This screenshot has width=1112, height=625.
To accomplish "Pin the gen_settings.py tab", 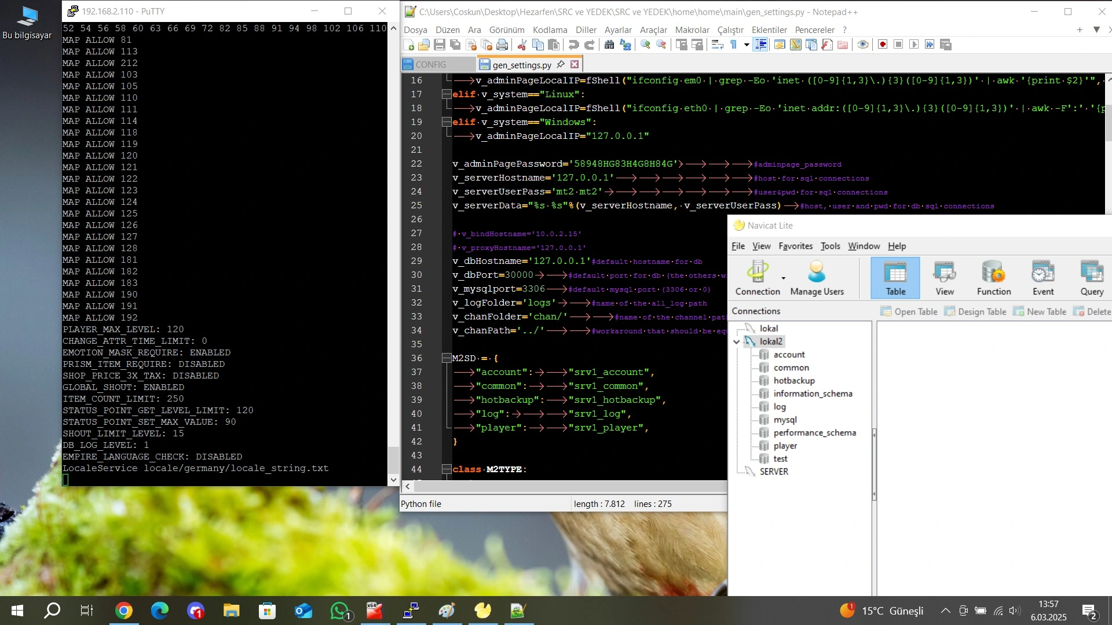I will 561,64.
